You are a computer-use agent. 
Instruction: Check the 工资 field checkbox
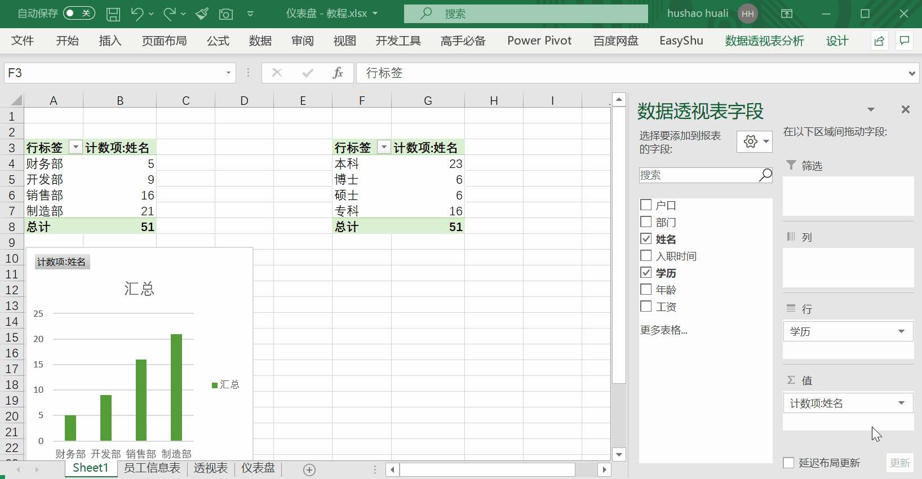[646, 307]
